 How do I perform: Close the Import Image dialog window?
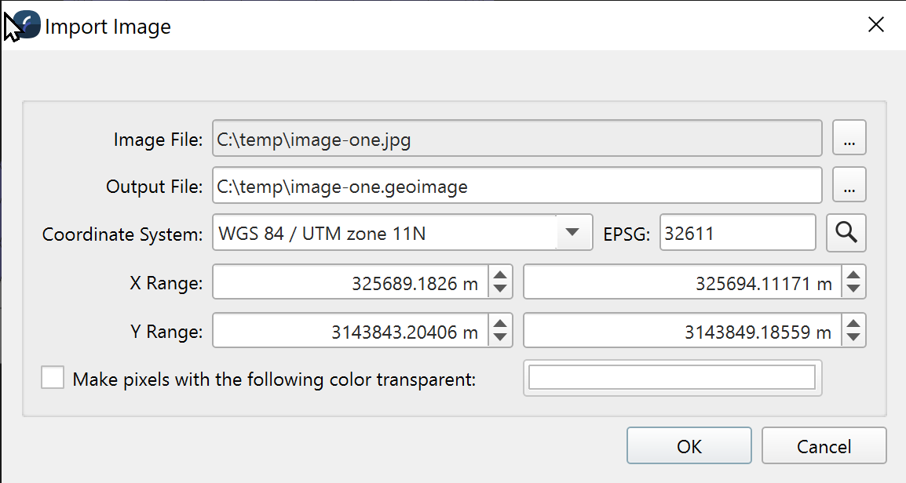(876, 25)
